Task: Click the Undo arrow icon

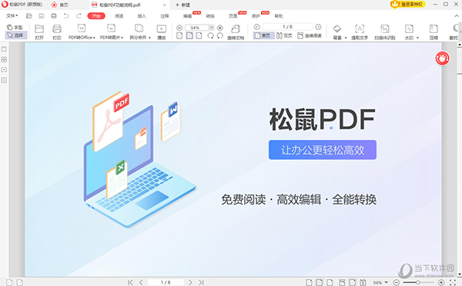Action: pos(66,16)
